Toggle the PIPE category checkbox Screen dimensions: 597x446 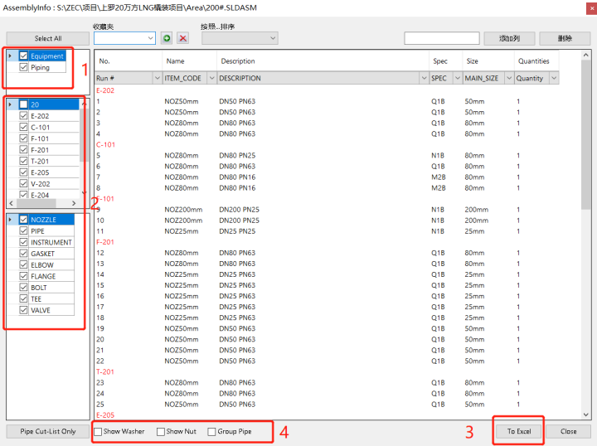[23, 231]
